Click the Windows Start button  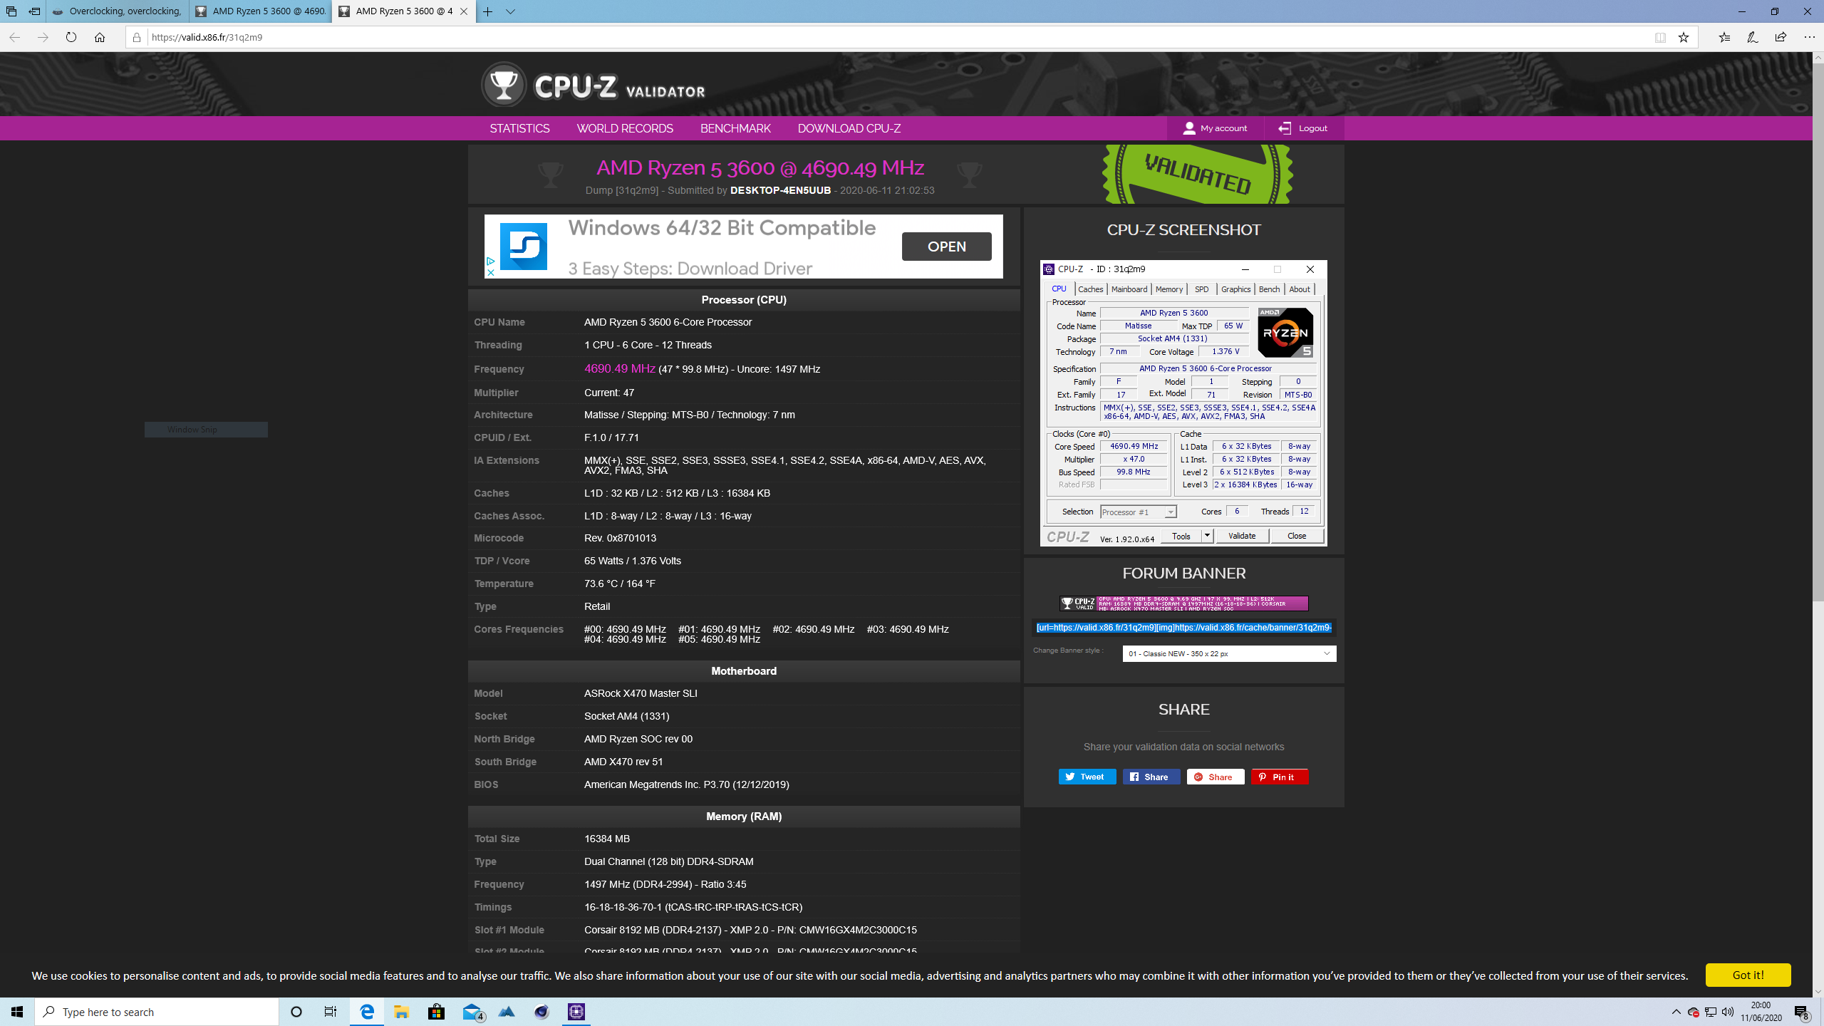click(17, 1012)
